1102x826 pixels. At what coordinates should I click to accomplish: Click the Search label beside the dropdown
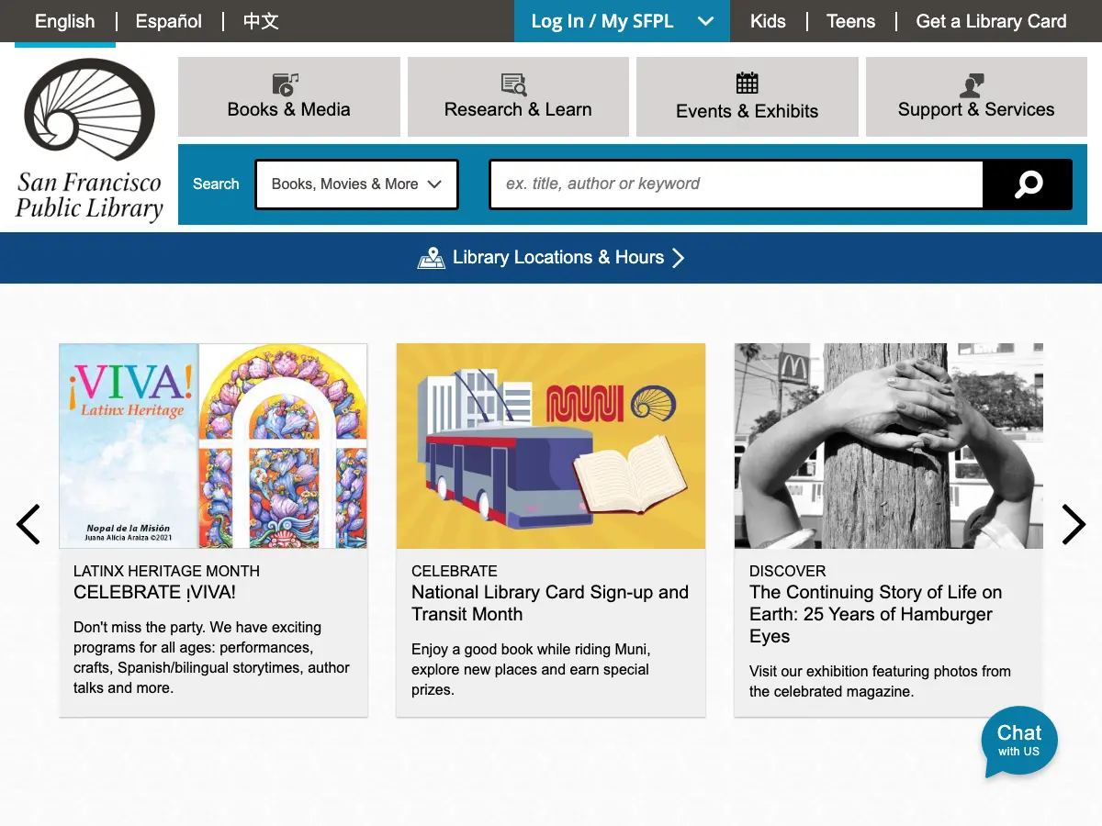point(216,184)
